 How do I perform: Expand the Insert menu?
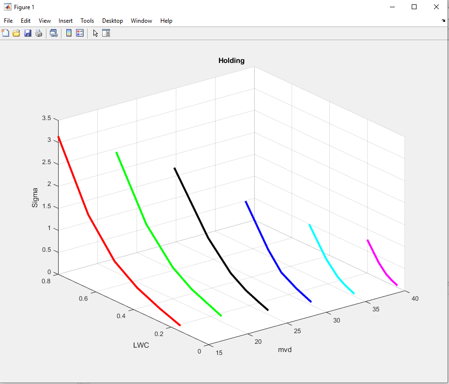click(65, 21)
